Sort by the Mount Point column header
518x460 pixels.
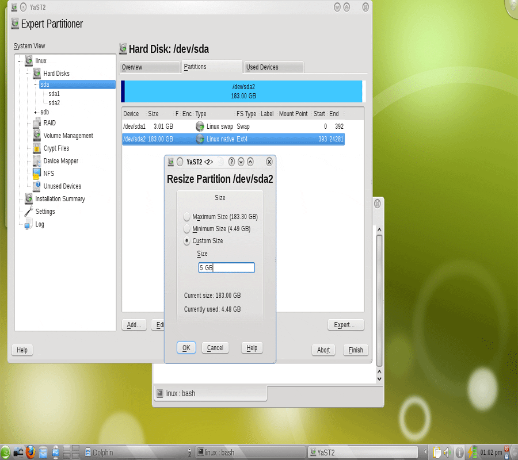pos(293,114)
